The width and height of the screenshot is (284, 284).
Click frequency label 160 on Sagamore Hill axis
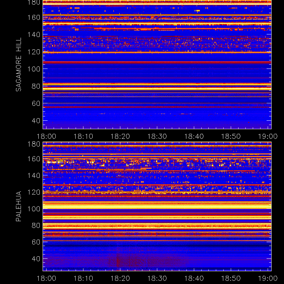pos(34,17)
